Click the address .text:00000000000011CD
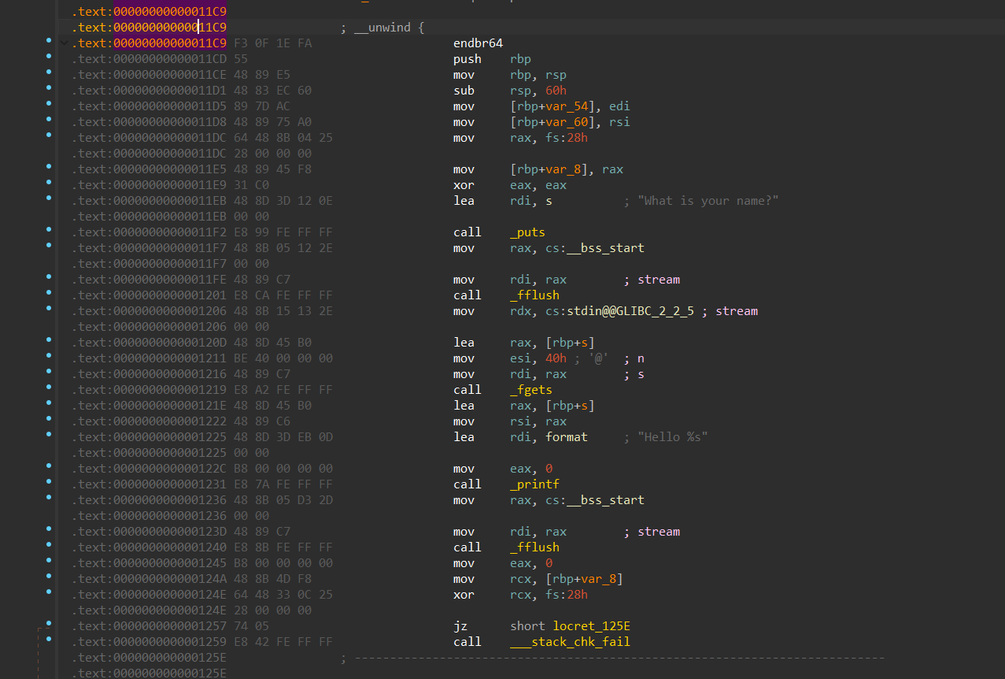Screen dimensions: 1005x679 (x=149, y=59)
